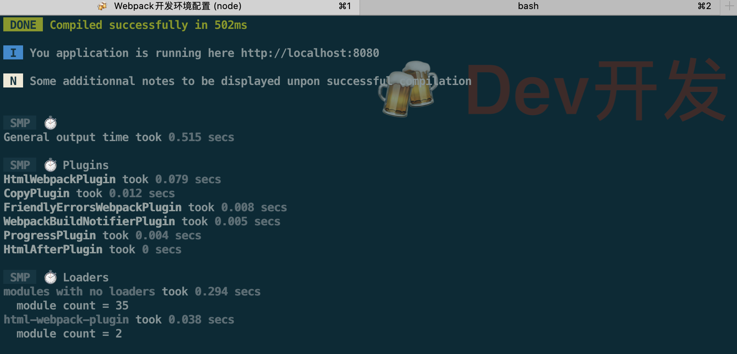Image resolution: width=737 pixels, height=354 pixels.
Task: Click the HtmlAfterPlugin line
Action: (x=92, y=249)
